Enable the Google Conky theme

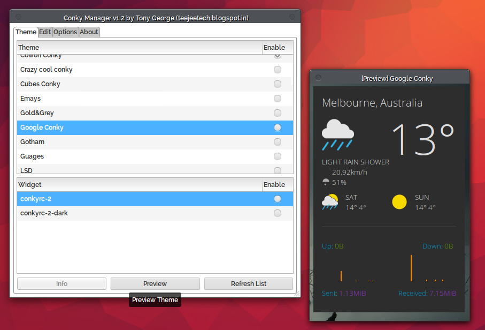(277, 127)
